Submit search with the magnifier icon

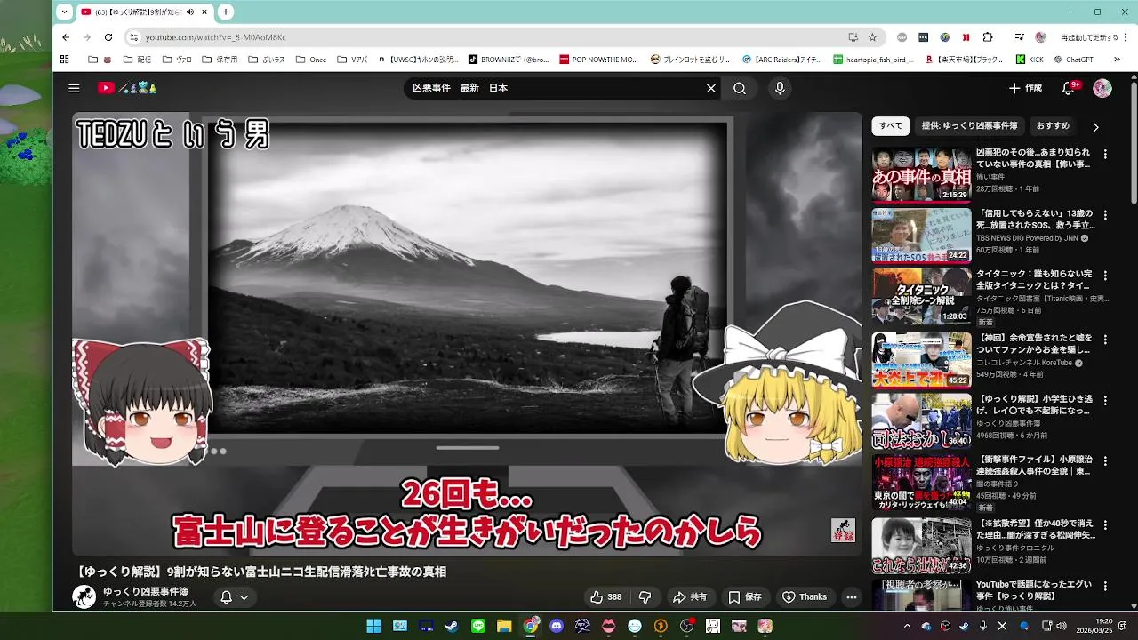pyautogui.click(x=740, y=88)
